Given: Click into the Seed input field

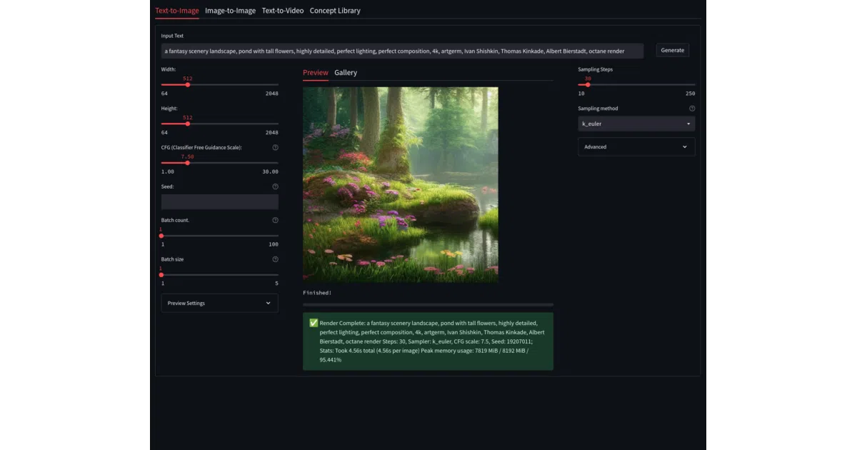Looking at the screenshot, I should pos(220,202).
